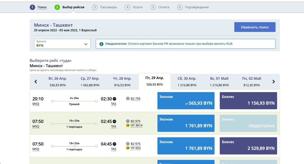
Task: Open the BYN currency dropdown
Action: click(x=62, y=44)
